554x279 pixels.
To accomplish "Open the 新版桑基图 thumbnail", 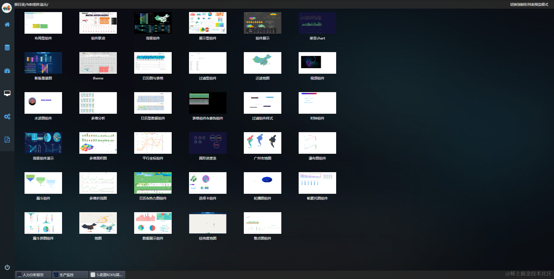I will pos(43,63).
